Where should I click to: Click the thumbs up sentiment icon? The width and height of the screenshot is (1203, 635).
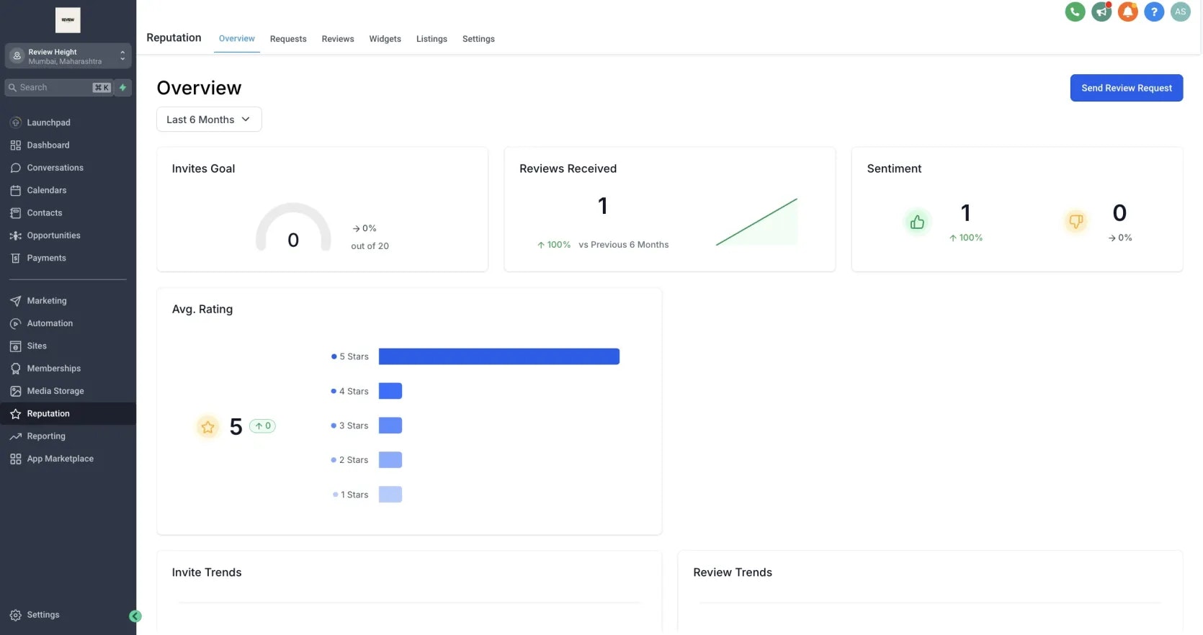[917, 222]
